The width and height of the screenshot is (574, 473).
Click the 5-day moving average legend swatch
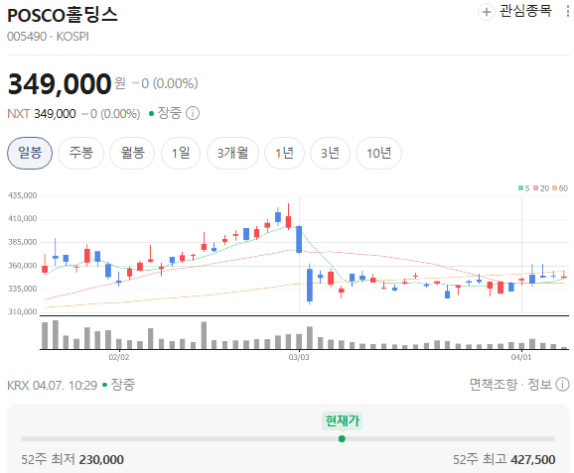[520, 188]
